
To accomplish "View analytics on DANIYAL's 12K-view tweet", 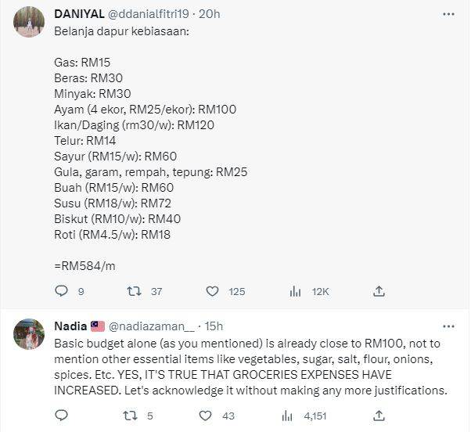I will (x=295, y=291).
